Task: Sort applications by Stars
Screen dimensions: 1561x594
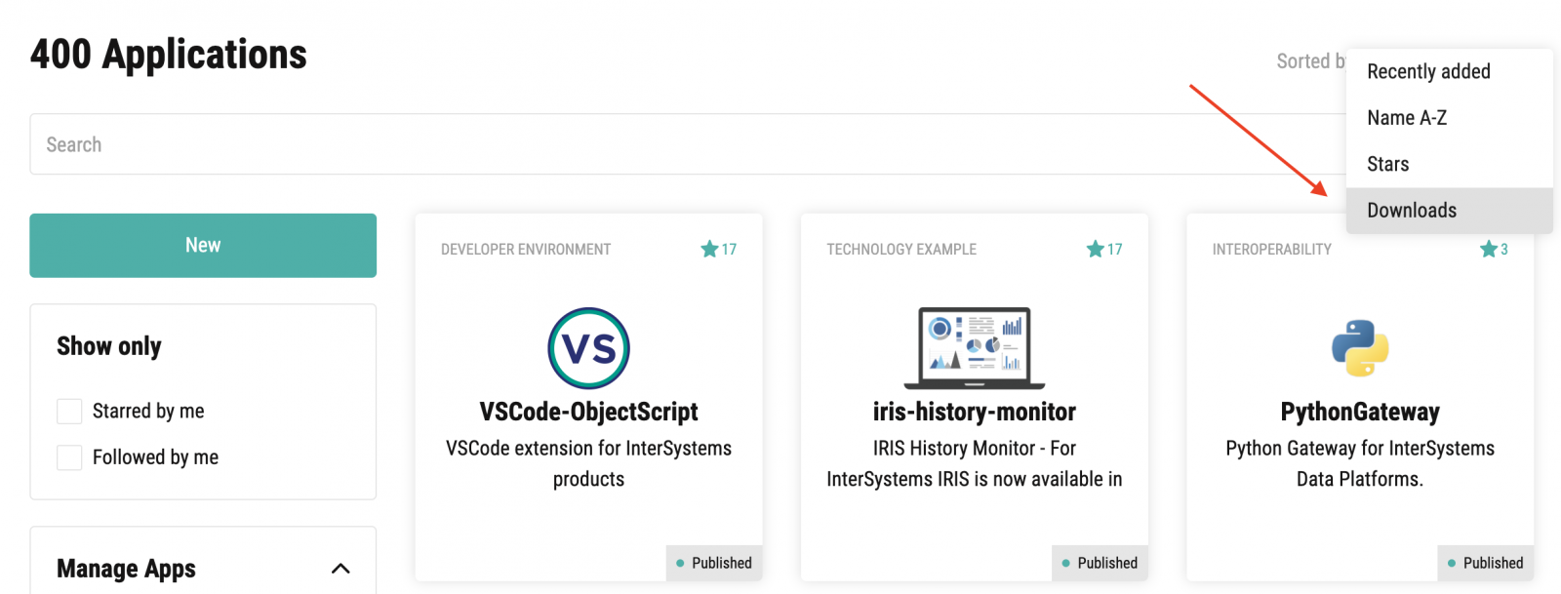Action: pos(1449,164)
